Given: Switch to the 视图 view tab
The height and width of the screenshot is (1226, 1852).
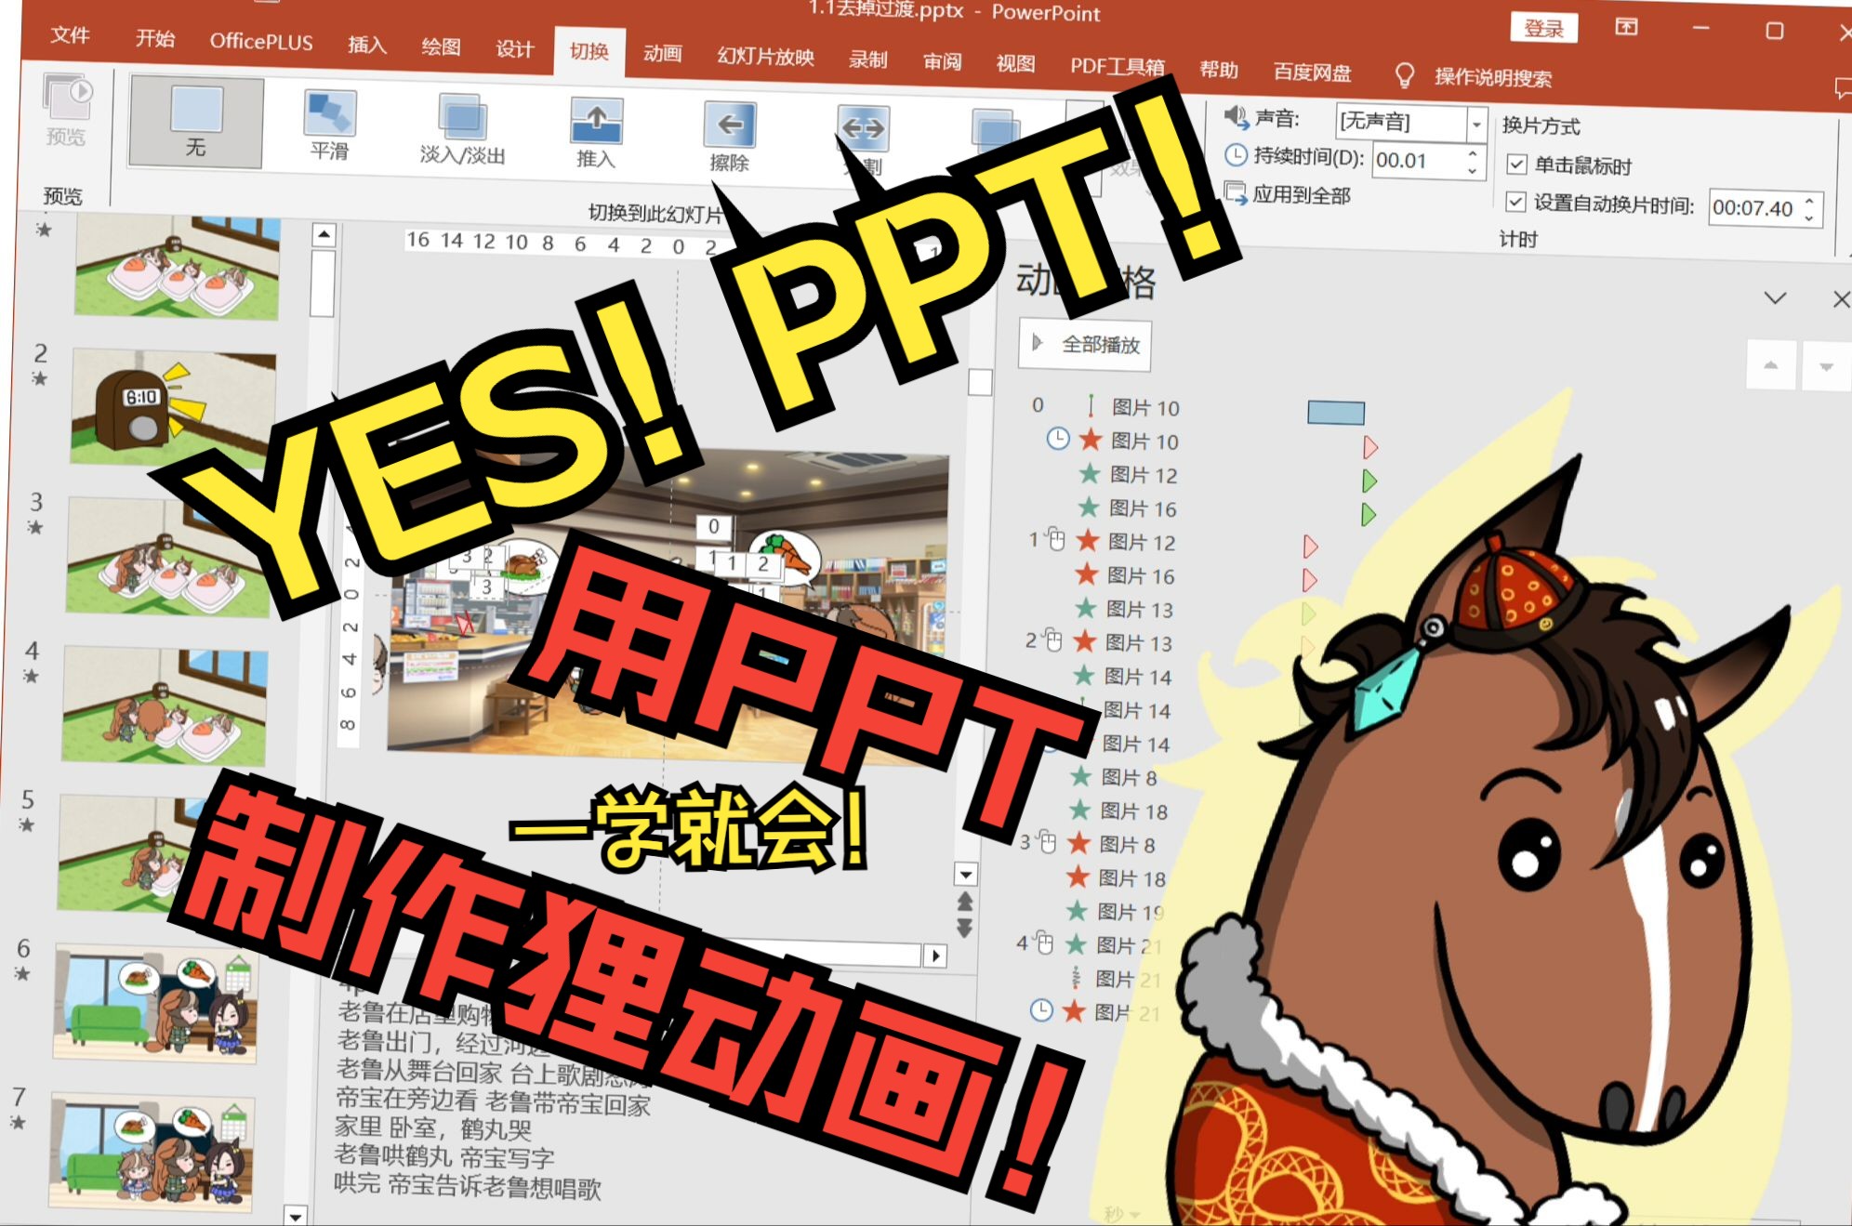Looking at the screenshot, I should (x=1015, y=63).
